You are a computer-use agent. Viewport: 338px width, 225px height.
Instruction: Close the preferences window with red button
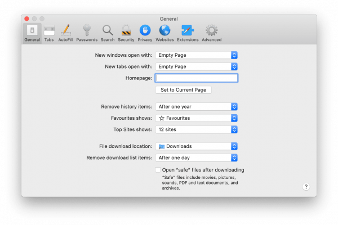pos(26,19)
